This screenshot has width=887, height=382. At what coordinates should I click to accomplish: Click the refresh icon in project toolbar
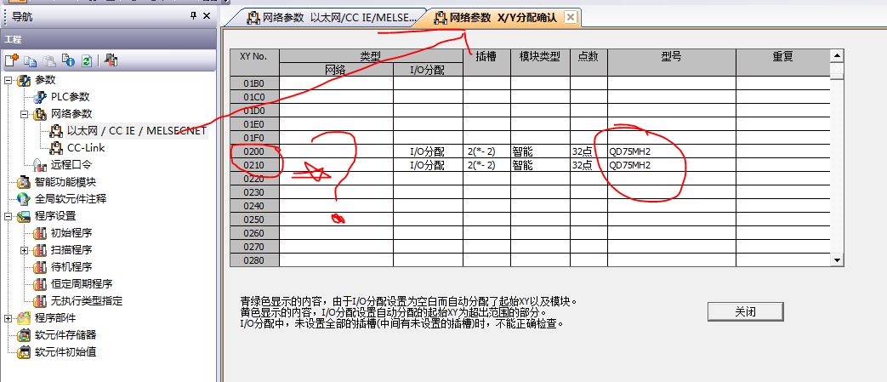tap(87, 60)
